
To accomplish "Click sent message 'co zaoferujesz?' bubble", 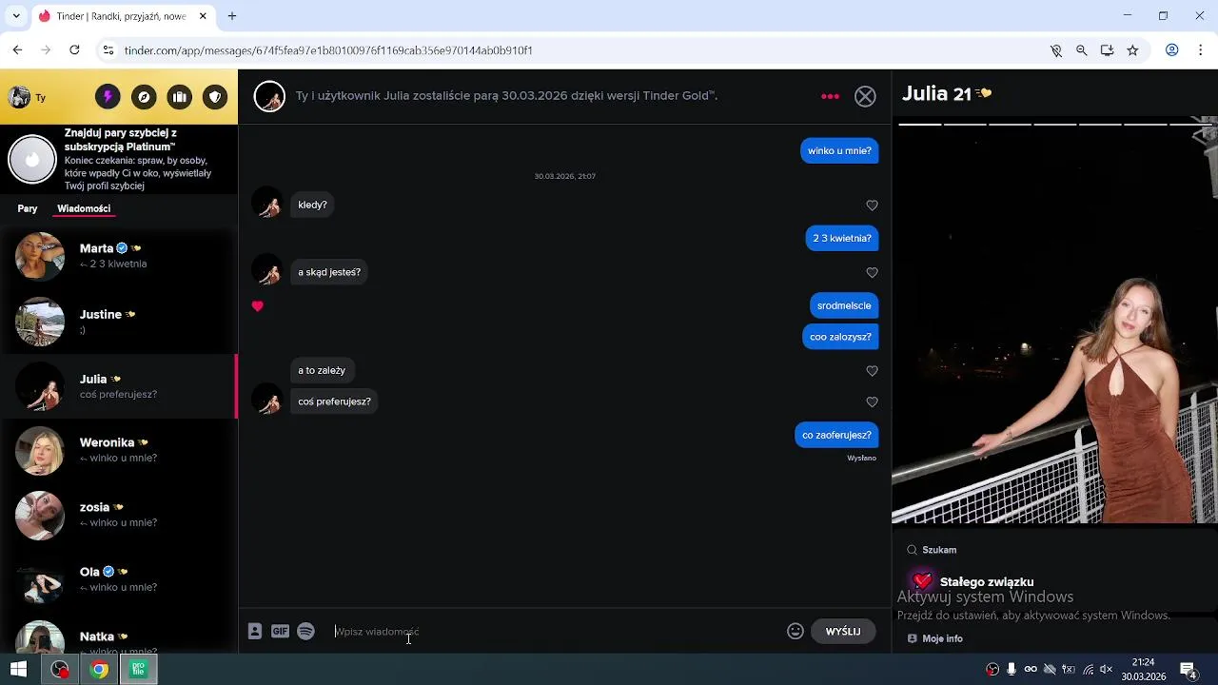I will coord(836,435).
